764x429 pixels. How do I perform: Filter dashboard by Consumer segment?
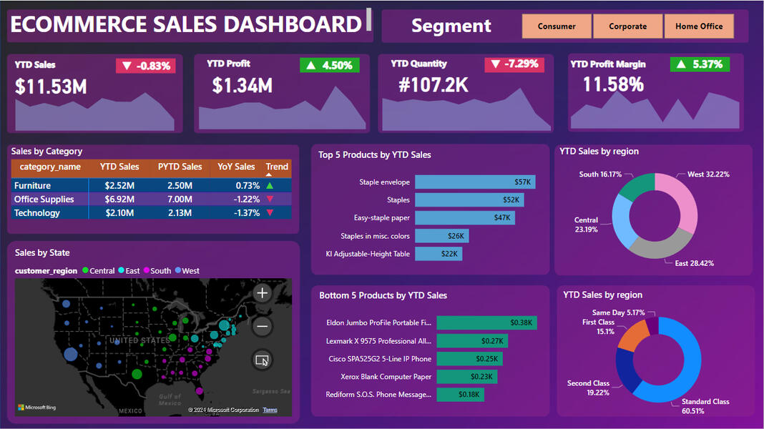[x=557, y=26]
